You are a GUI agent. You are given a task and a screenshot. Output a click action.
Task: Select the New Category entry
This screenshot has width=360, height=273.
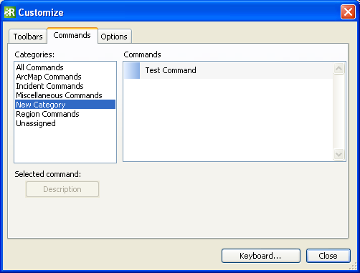pos(65,105)
